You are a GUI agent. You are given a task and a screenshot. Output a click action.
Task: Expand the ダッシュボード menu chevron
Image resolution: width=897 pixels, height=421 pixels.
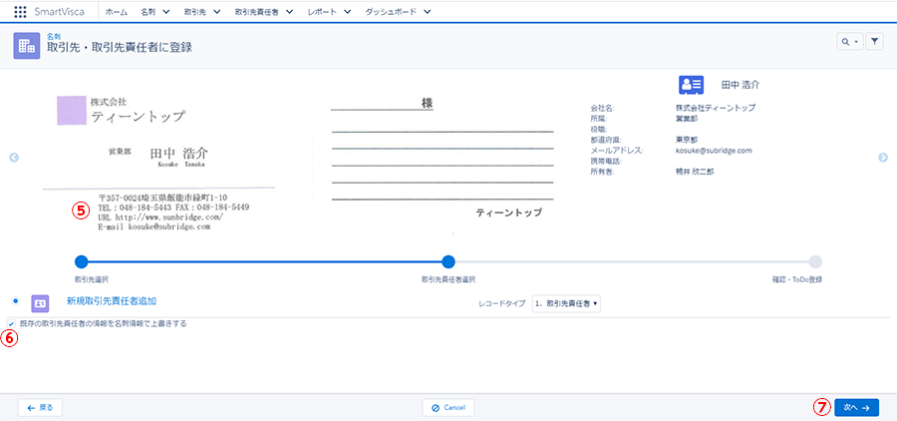(427, 12)
